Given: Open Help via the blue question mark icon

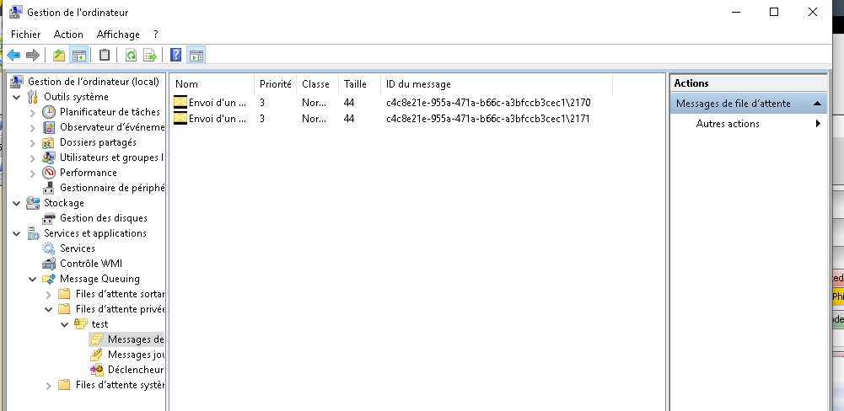Looking at the screenshot, I should point(175,56).
